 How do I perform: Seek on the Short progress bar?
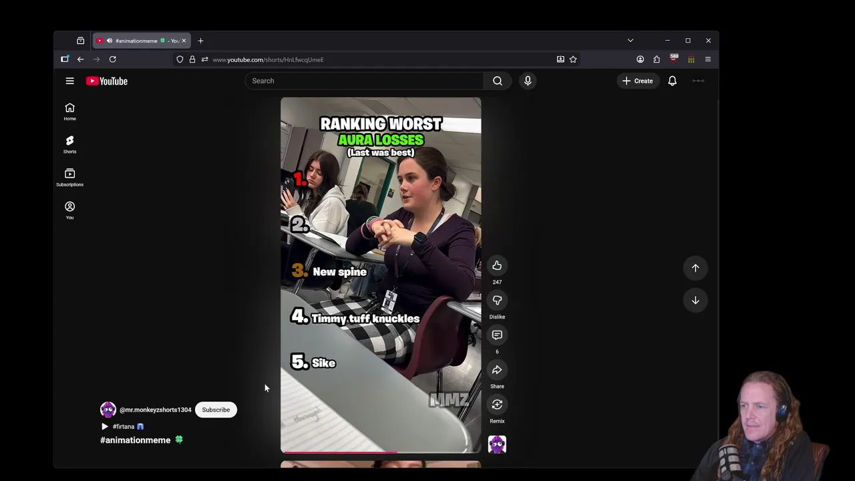point(381,452)
